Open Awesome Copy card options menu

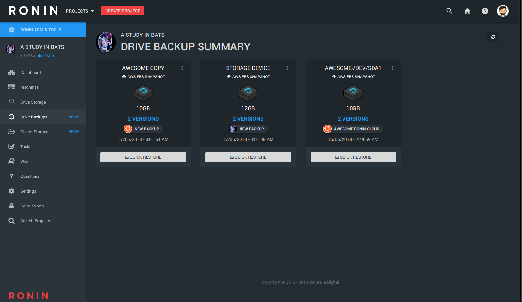pyautogui.click(x=182, y=68)
